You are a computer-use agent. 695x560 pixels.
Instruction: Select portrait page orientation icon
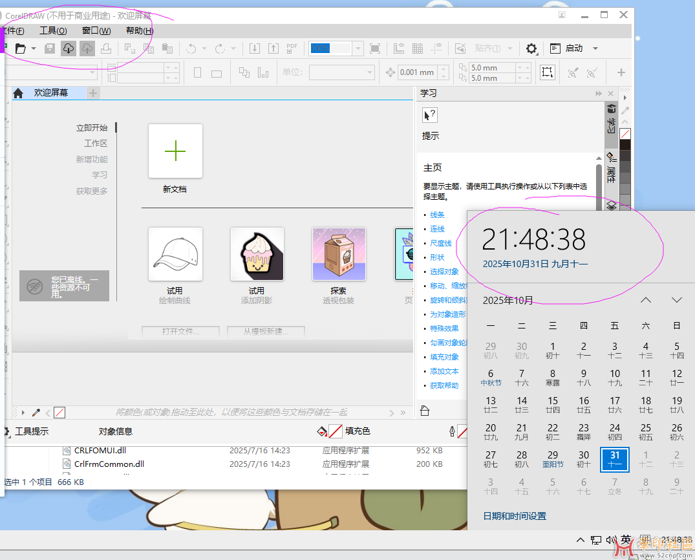click(x=198, y=72)
